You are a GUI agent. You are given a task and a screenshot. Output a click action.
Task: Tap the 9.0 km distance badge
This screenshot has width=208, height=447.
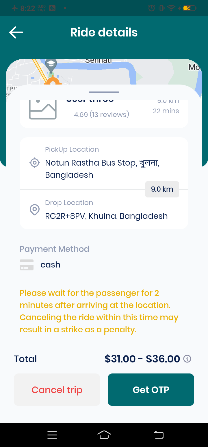click(162, 189)
